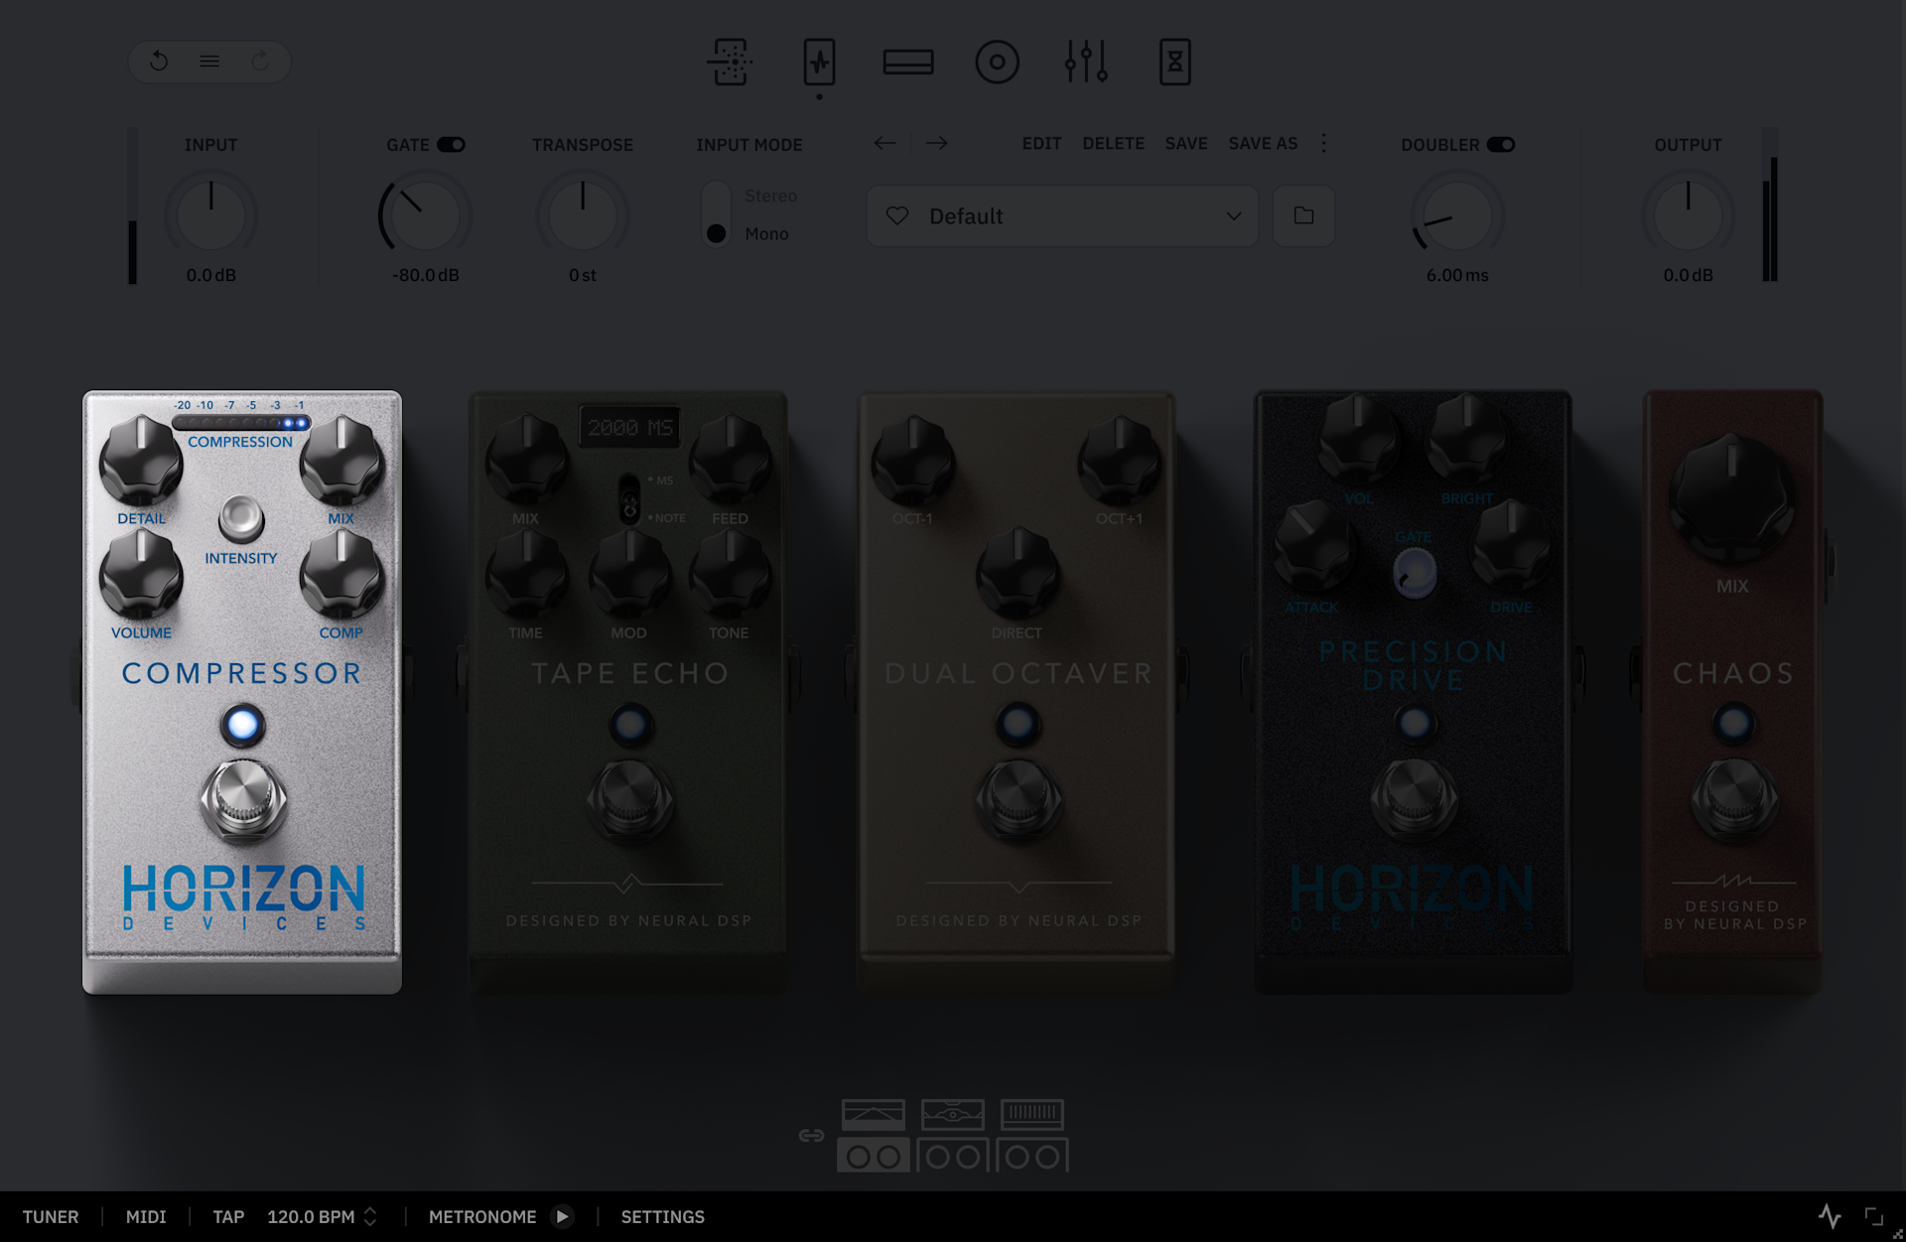Expand the preset list with the chevron arrow
The height and width of the screenshot is (1242, 1906).
tap(1234, 216)
